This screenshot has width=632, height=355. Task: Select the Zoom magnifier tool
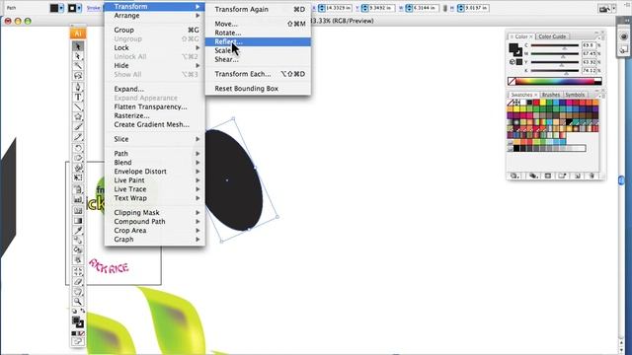(78, 302)
